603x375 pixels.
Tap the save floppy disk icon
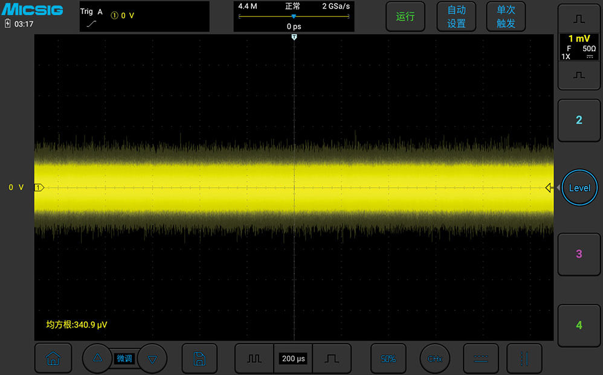pos(199,359)
